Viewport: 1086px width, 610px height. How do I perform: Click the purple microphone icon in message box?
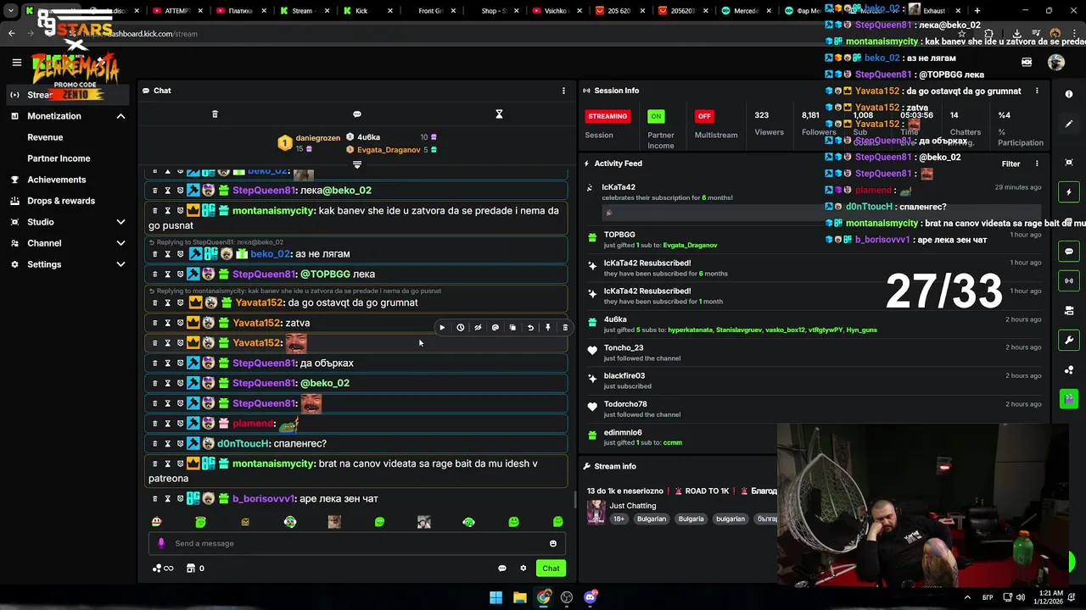(161, 544)
